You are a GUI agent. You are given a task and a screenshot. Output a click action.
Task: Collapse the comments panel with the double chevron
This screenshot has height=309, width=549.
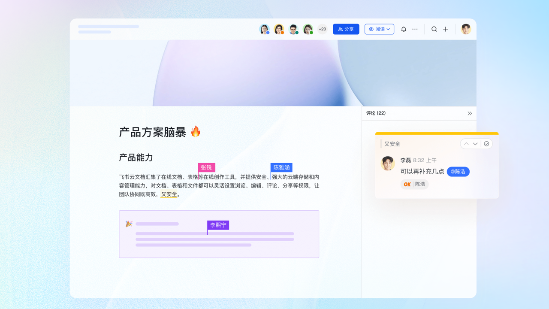coord(470,113)
